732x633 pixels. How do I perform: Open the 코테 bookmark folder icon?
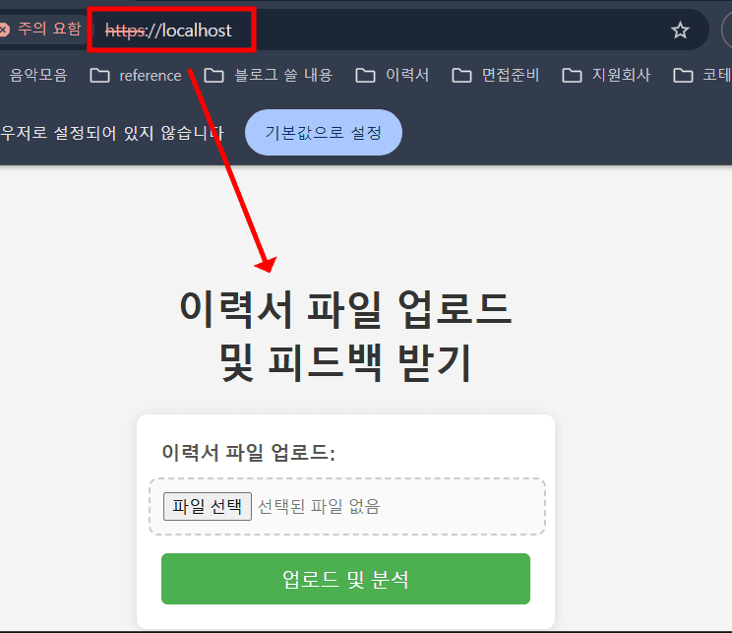point(683,75)
